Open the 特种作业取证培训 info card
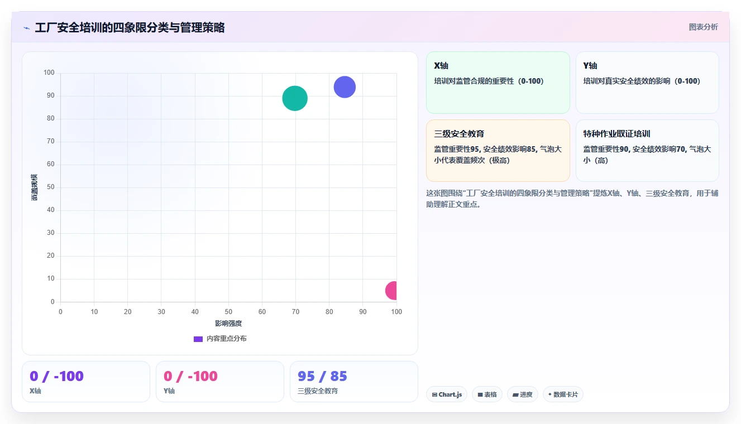741x424 pixels. coord(647,151)
